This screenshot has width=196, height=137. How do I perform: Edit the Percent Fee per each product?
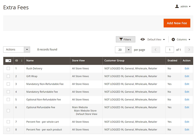click(x=187, y=130)
